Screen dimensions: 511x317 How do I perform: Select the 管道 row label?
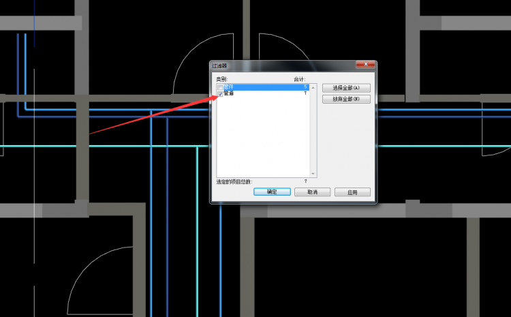228,93
